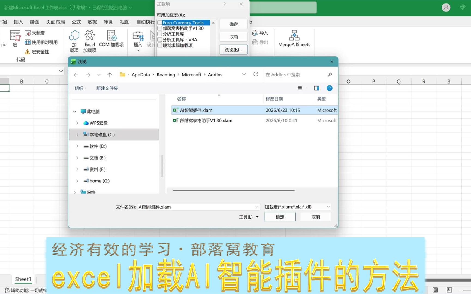The image size is (471, 294).
Task: Open the 数据 ribbon tab
Action: pyautogui.click(x=92, y=22)
